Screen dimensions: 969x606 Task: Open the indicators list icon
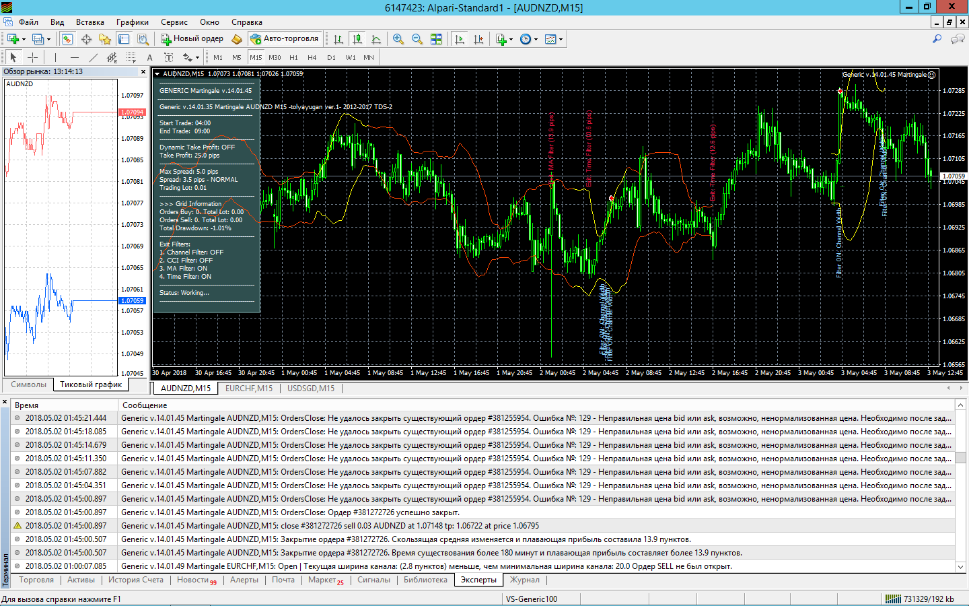(x=501, y=39)
